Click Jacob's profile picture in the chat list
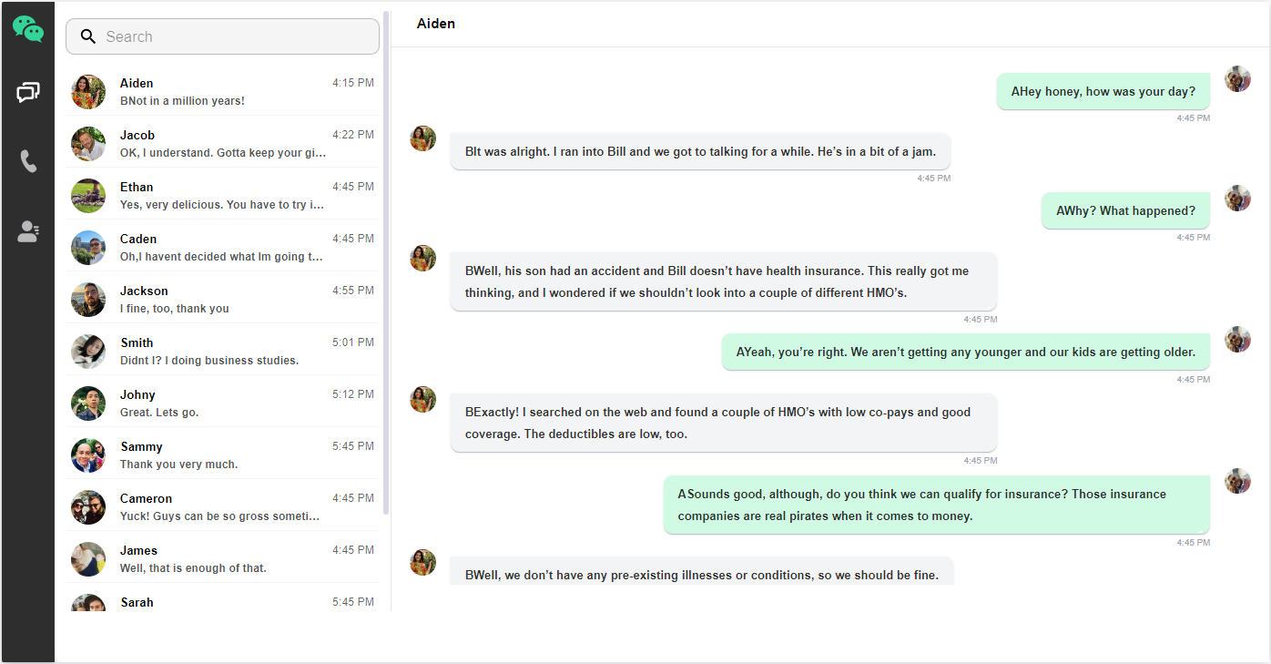This screenshot has height=664, width=1271. (88, 144)
